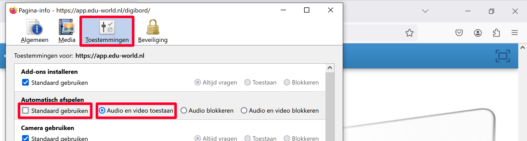Uncheck Standaard gebruiken for Add-ons installeren
This screenshot has width=527, height=141.
25,83
